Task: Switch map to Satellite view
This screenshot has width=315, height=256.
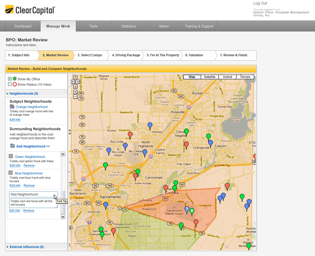Action: pyautogui.click(x=209, y=77)
